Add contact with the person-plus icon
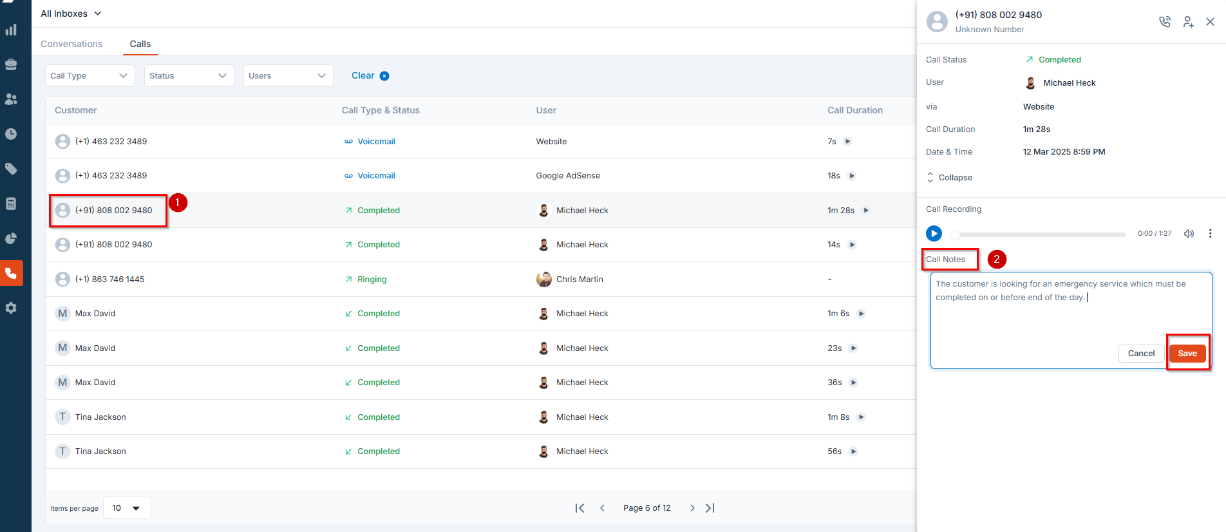 1188,22
